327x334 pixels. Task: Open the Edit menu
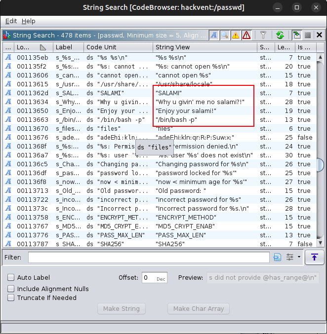(x=11, y=21)
